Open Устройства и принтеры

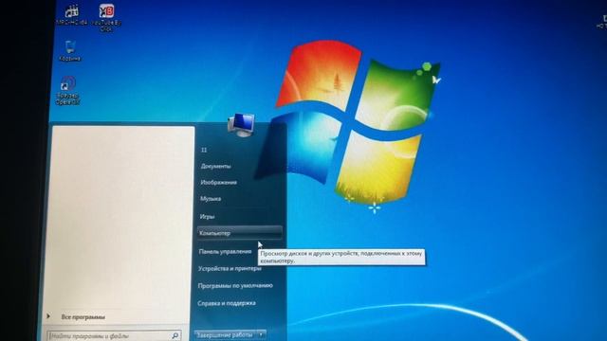[230, 269]
